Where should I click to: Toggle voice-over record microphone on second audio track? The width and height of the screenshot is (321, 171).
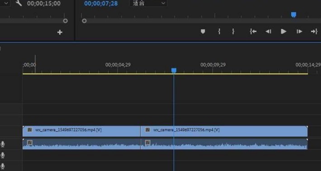point(3,155)
